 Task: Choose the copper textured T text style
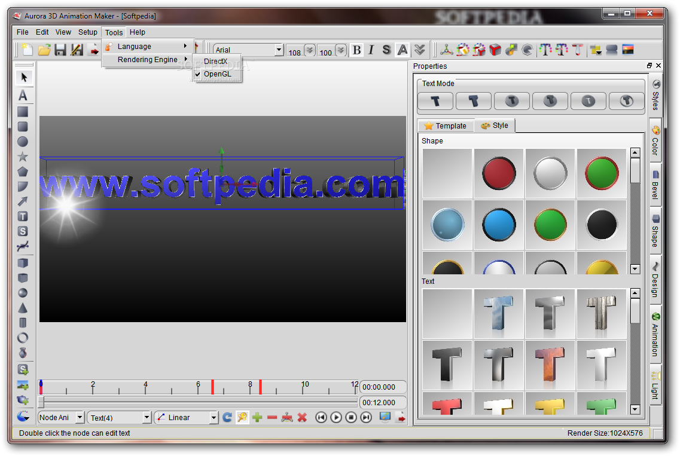pos(550,365)
